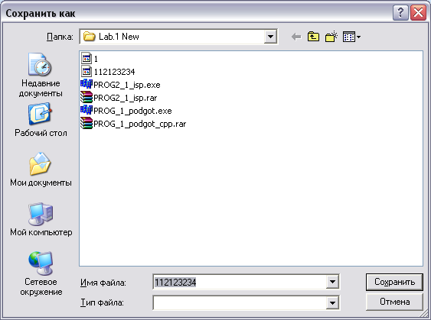
Task: Expand the Папка folder dropdown
Action: pos(270,37)
